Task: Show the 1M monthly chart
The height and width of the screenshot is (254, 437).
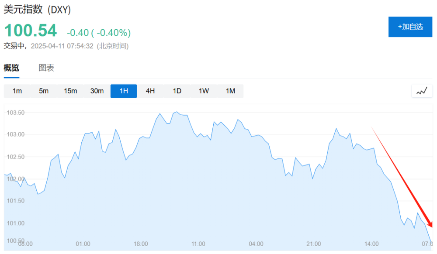Action: coord(230,91)
